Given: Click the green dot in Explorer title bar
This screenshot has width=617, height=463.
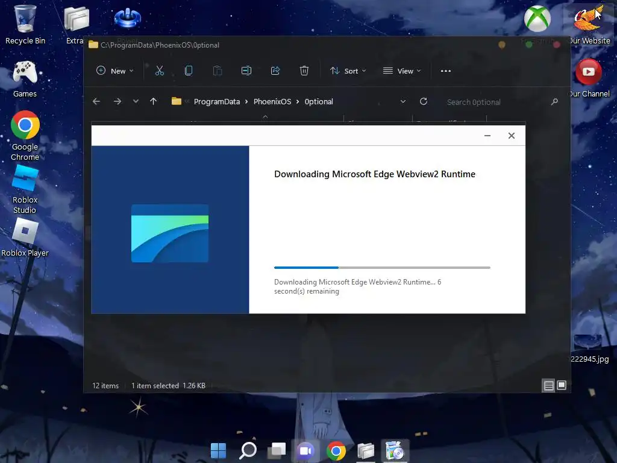Looking at the screenshot, I should click(x=529, y=45).
